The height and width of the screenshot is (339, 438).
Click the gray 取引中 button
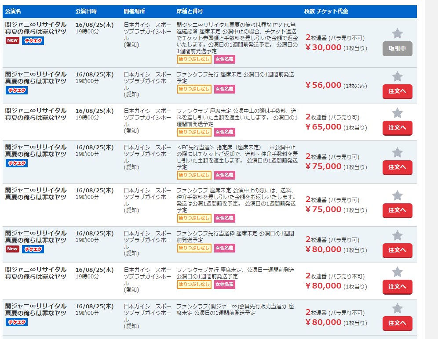(x=397, y=49)
